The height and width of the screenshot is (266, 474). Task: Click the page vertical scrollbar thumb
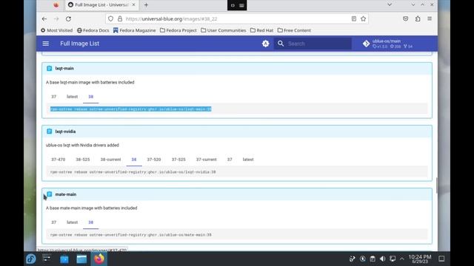click(436, 185)
